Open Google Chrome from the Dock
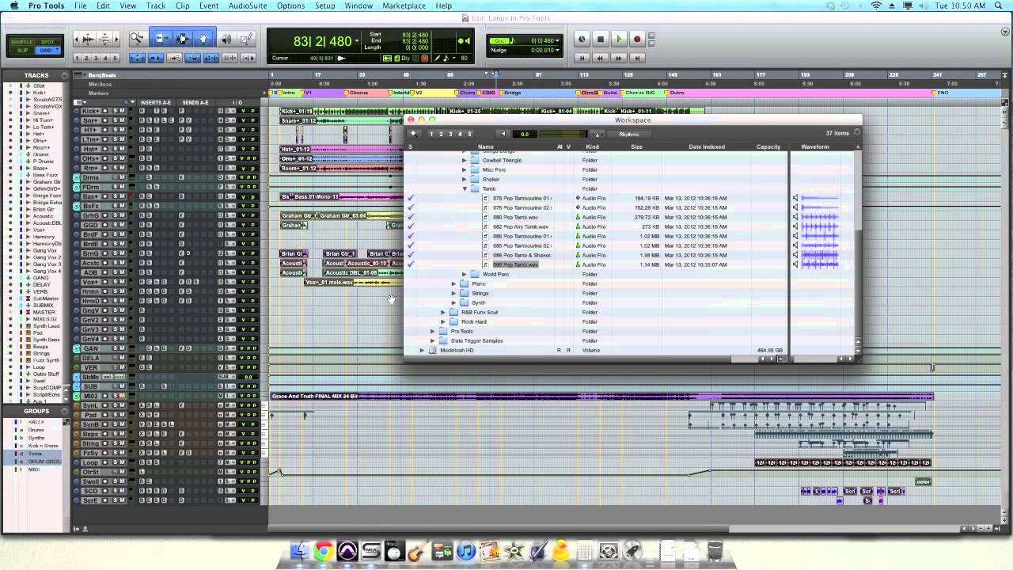Screen dimensions: 1013x570 coord(323,551)
